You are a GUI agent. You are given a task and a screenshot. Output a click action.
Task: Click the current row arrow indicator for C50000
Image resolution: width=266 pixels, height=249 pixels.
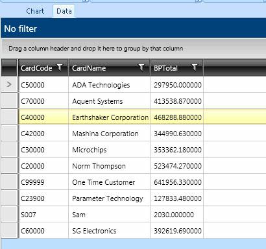tap(9, 84)
